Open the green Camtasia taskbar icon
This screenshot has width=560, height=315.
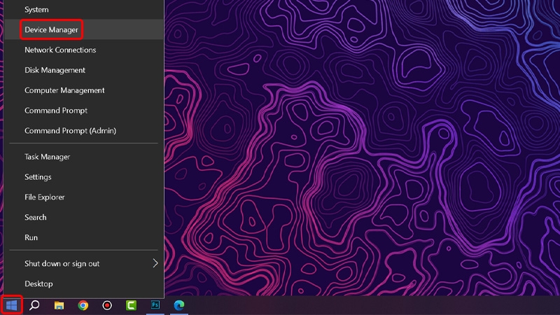pyautogui.click(x=131, y=305)
